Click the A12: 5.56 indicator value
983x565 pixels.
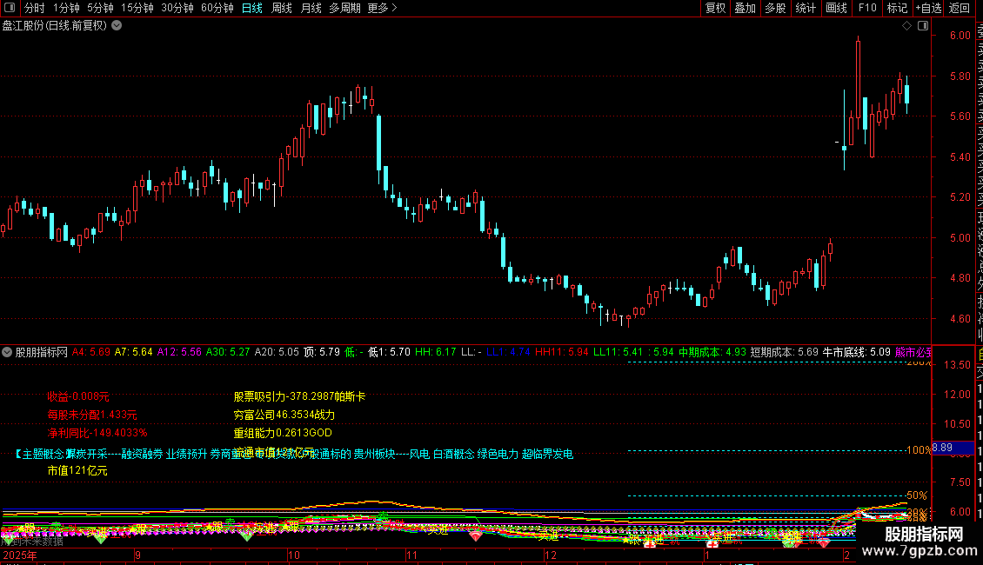tap(179, 352)
